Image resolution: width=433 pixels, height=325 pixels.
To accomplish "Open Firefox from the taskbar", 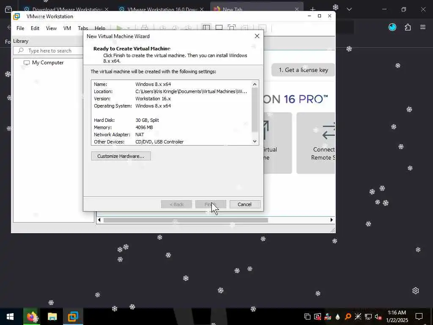I will tap(31, 317).
